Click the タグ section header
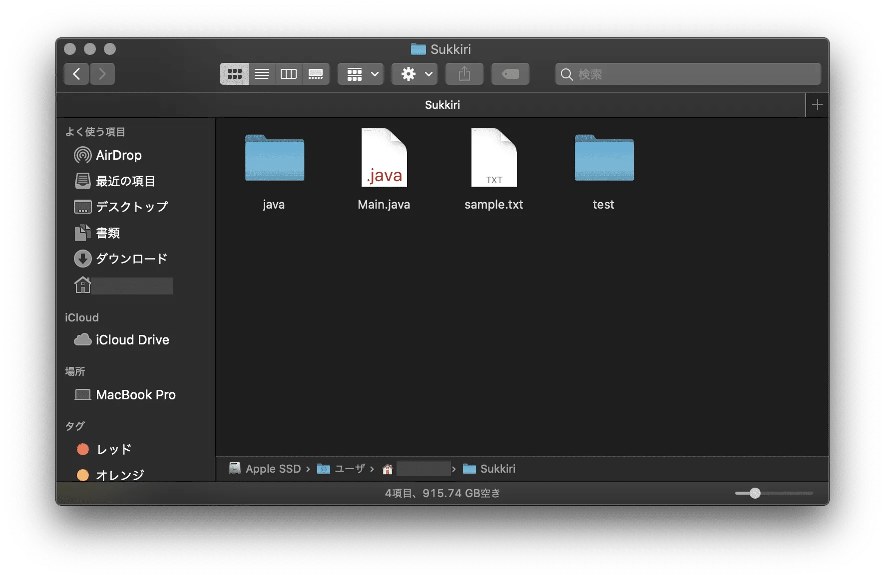The width and height of the screenshot is (885, 579). pyautogui.click(x=75, y=426)
